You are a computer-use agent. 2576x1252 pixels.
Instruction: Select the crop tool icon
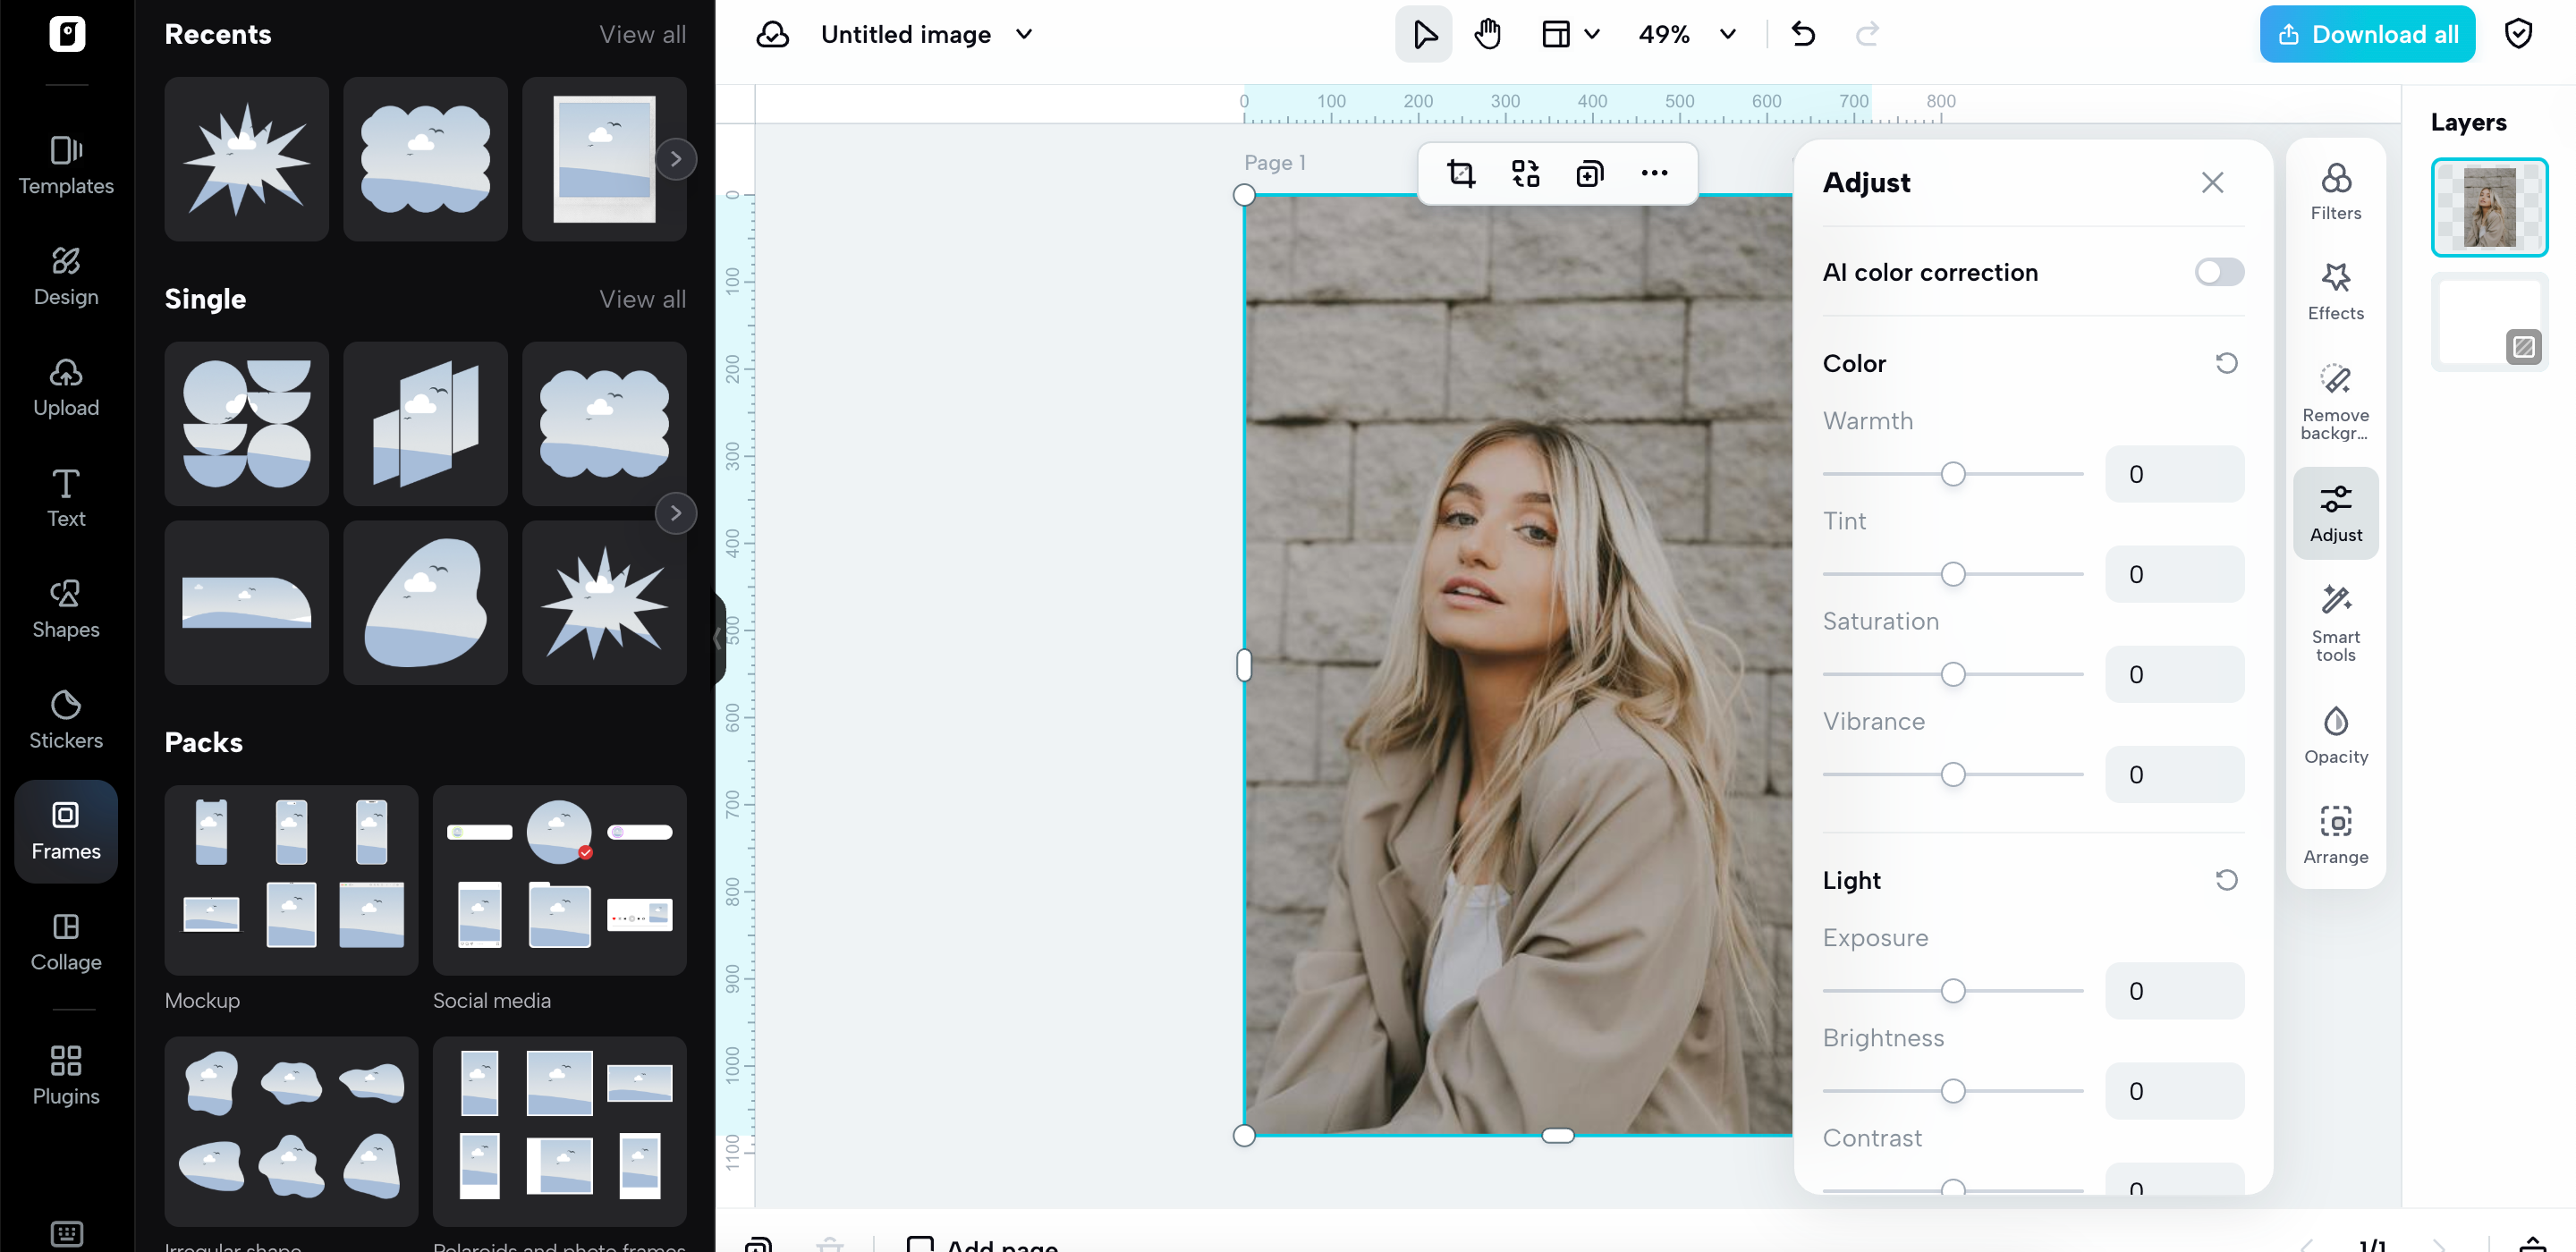point(1461,174)
